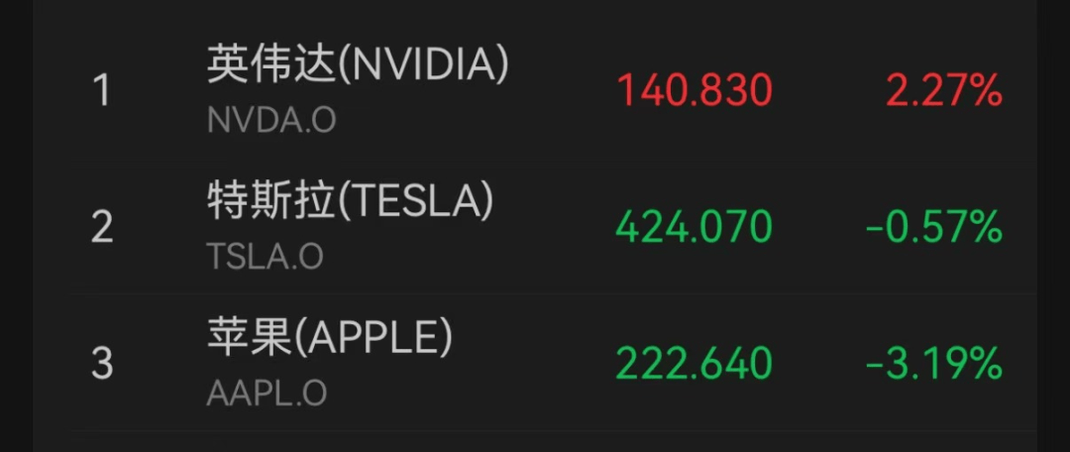Tap the -0.57% change value
The image size is (1070, 452).
[933, 228]
